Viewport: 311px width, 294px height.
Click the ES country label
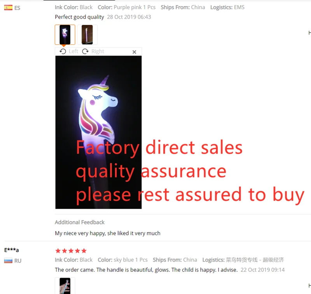[x=17, y=8]
